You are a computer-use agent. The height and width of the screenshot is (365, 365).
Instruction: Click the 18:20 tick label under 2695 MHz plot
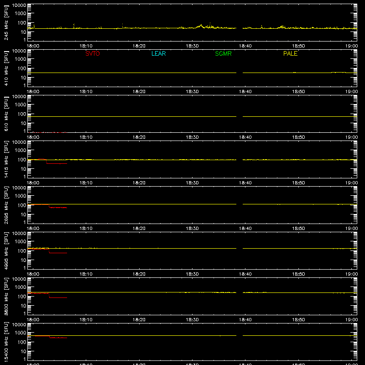pos(139,229)
